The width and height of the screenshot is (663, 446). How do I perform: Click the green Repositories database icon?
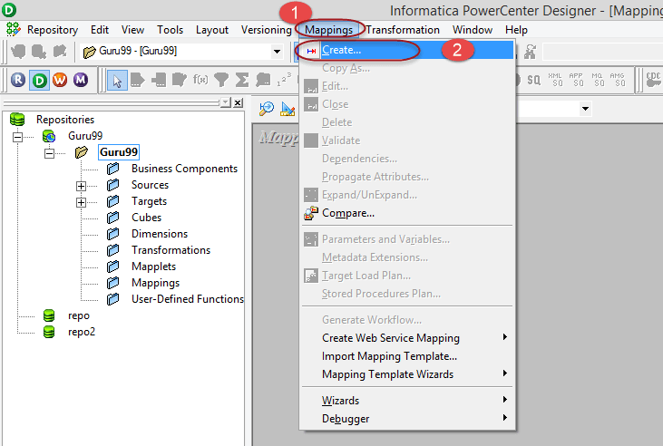[17, 120]
